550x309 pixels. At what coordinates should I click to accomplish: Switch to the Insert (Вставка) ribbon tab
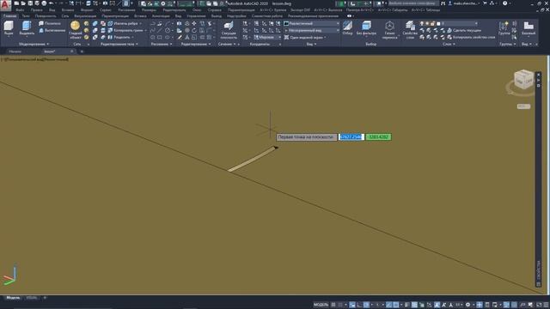[140, 16]
